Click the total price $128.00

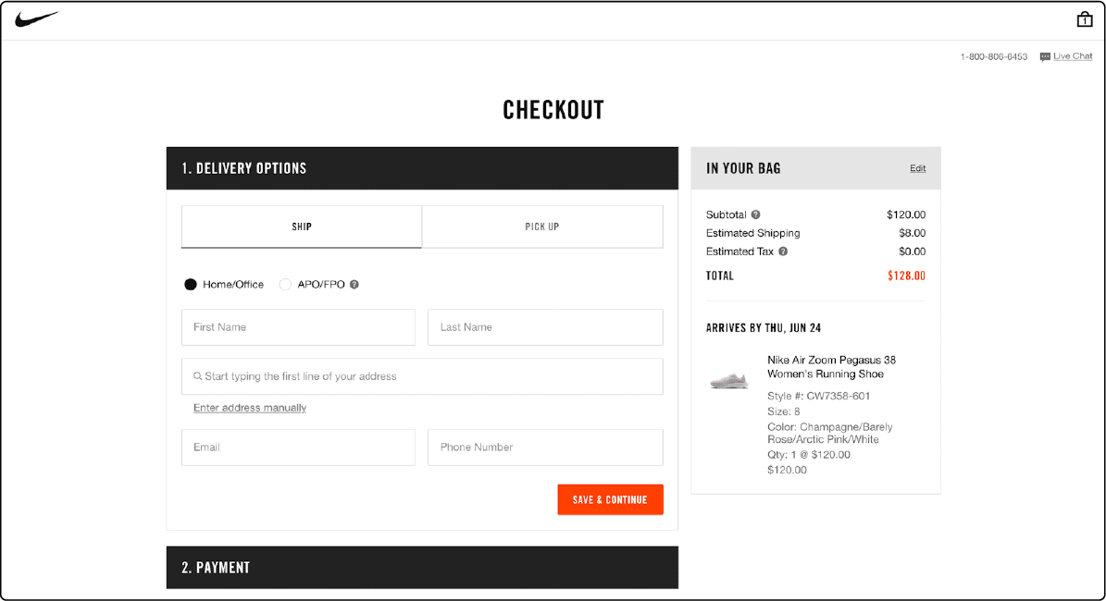(906, 276)
